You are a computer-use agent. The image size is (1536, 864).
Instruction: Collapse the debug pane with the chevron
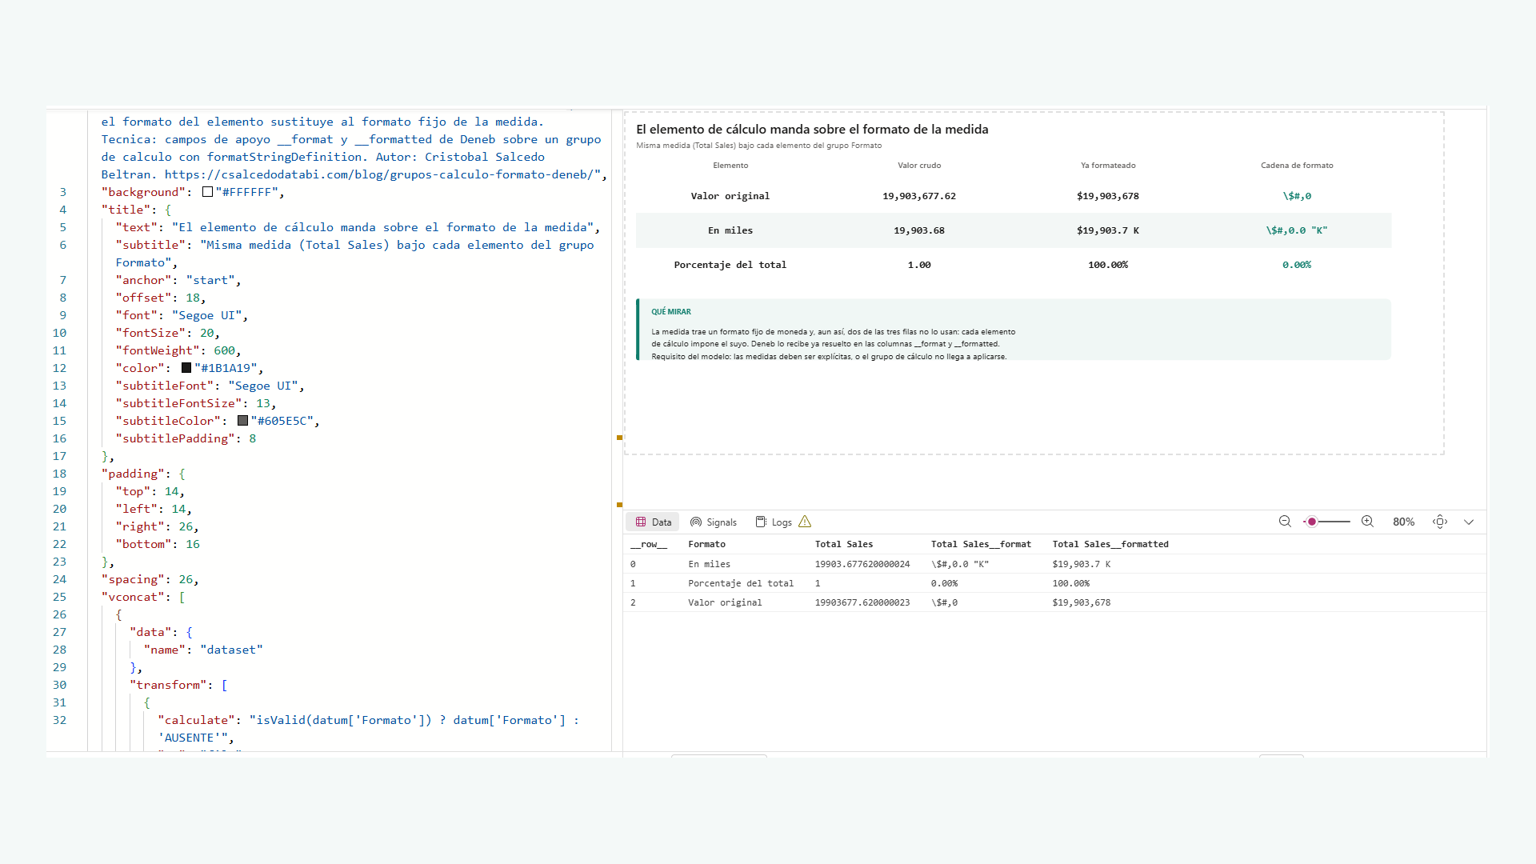(x=1469, y=522)
